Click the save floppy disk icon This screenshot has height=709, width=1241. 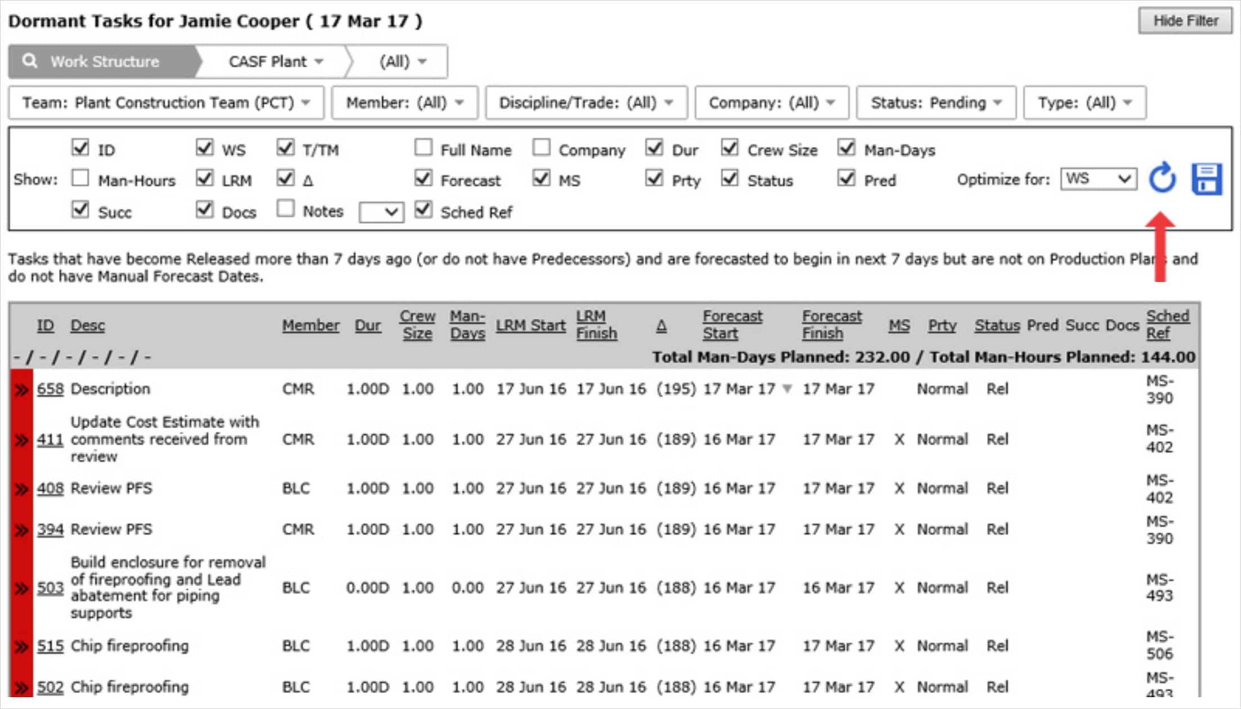coord(1207,179)
